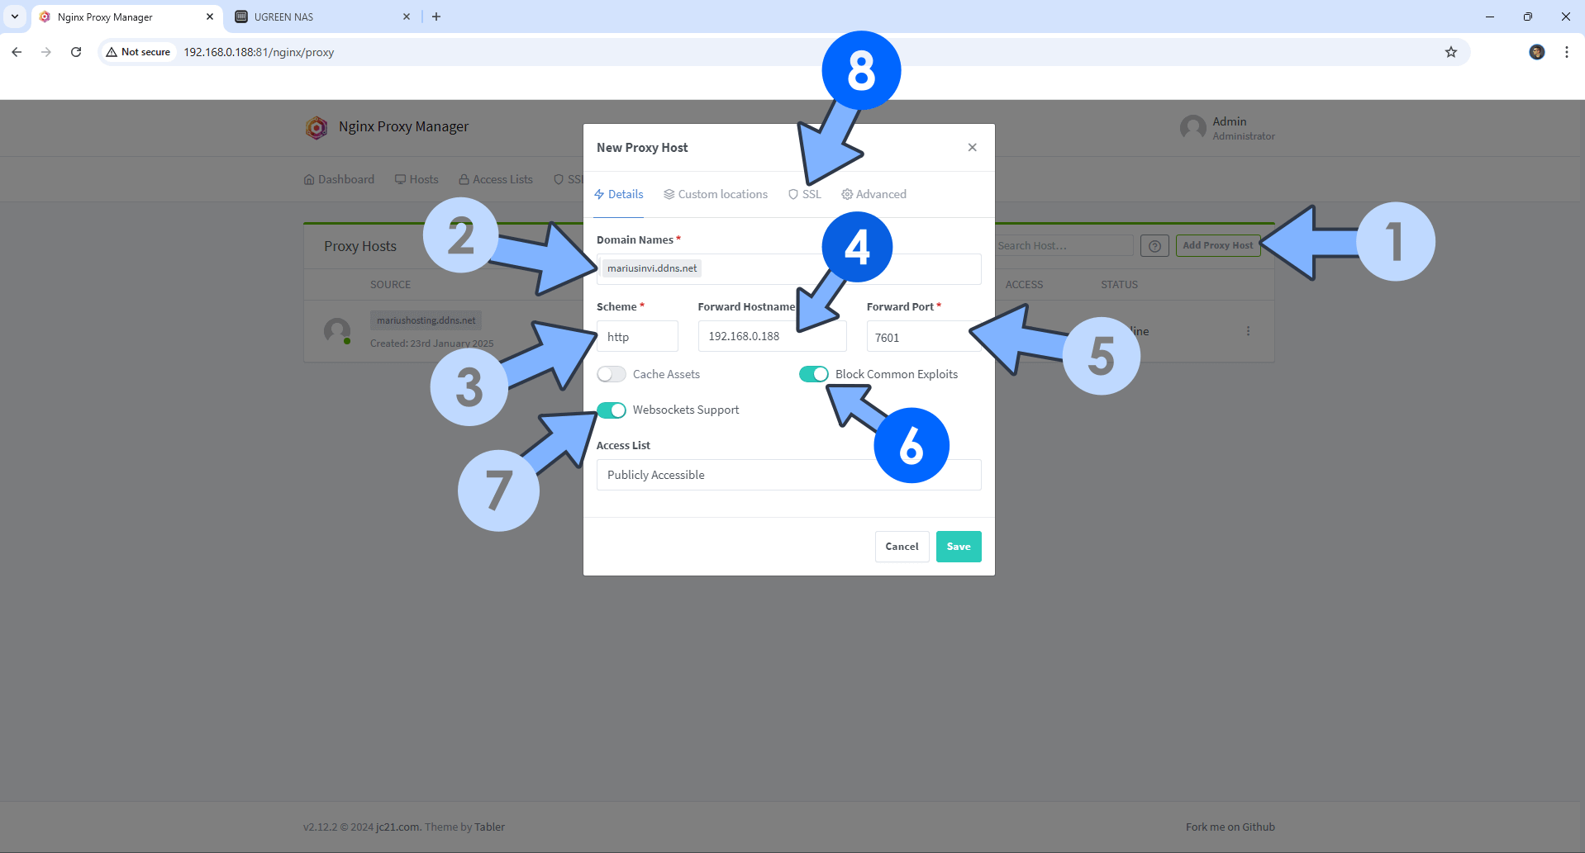Screen dimensions: 1585x853
Task: Open the browser profile avatar
Action: coord(1536,52)
